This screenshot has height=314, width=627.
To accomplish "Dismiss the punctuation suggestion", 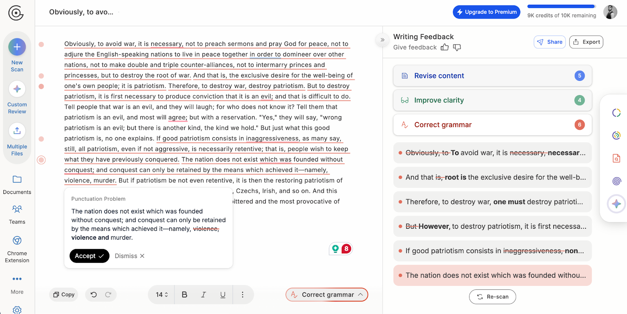I will pyautogui.click(x=130, y=256).
